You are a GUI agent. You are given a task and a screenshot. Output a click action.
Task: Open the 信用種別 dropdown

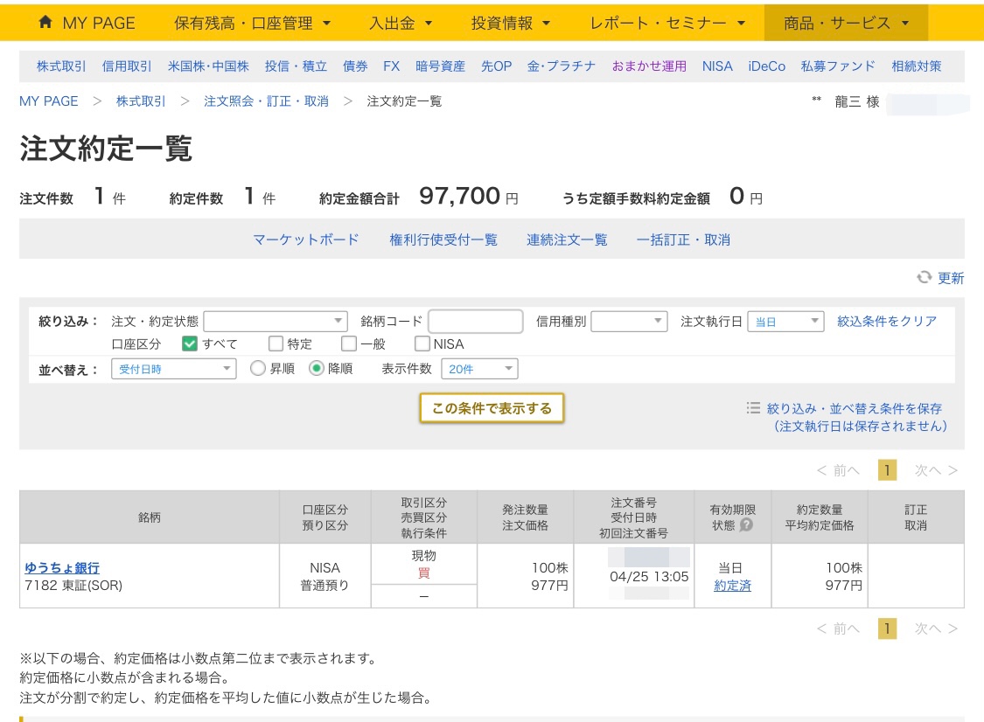pos(628,322)
